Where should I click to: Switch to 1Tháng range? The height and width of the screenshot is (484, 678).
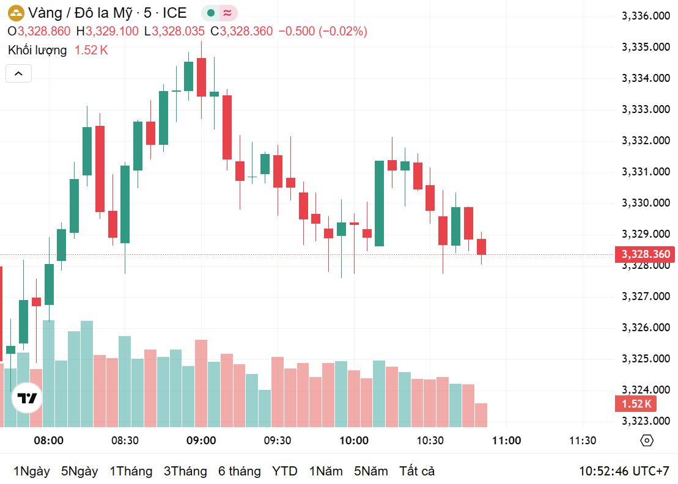pos(131,471)
